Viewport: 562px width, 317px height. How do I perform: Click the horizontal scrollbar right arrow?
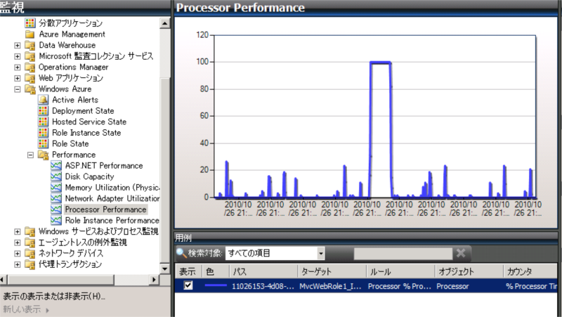154,279
